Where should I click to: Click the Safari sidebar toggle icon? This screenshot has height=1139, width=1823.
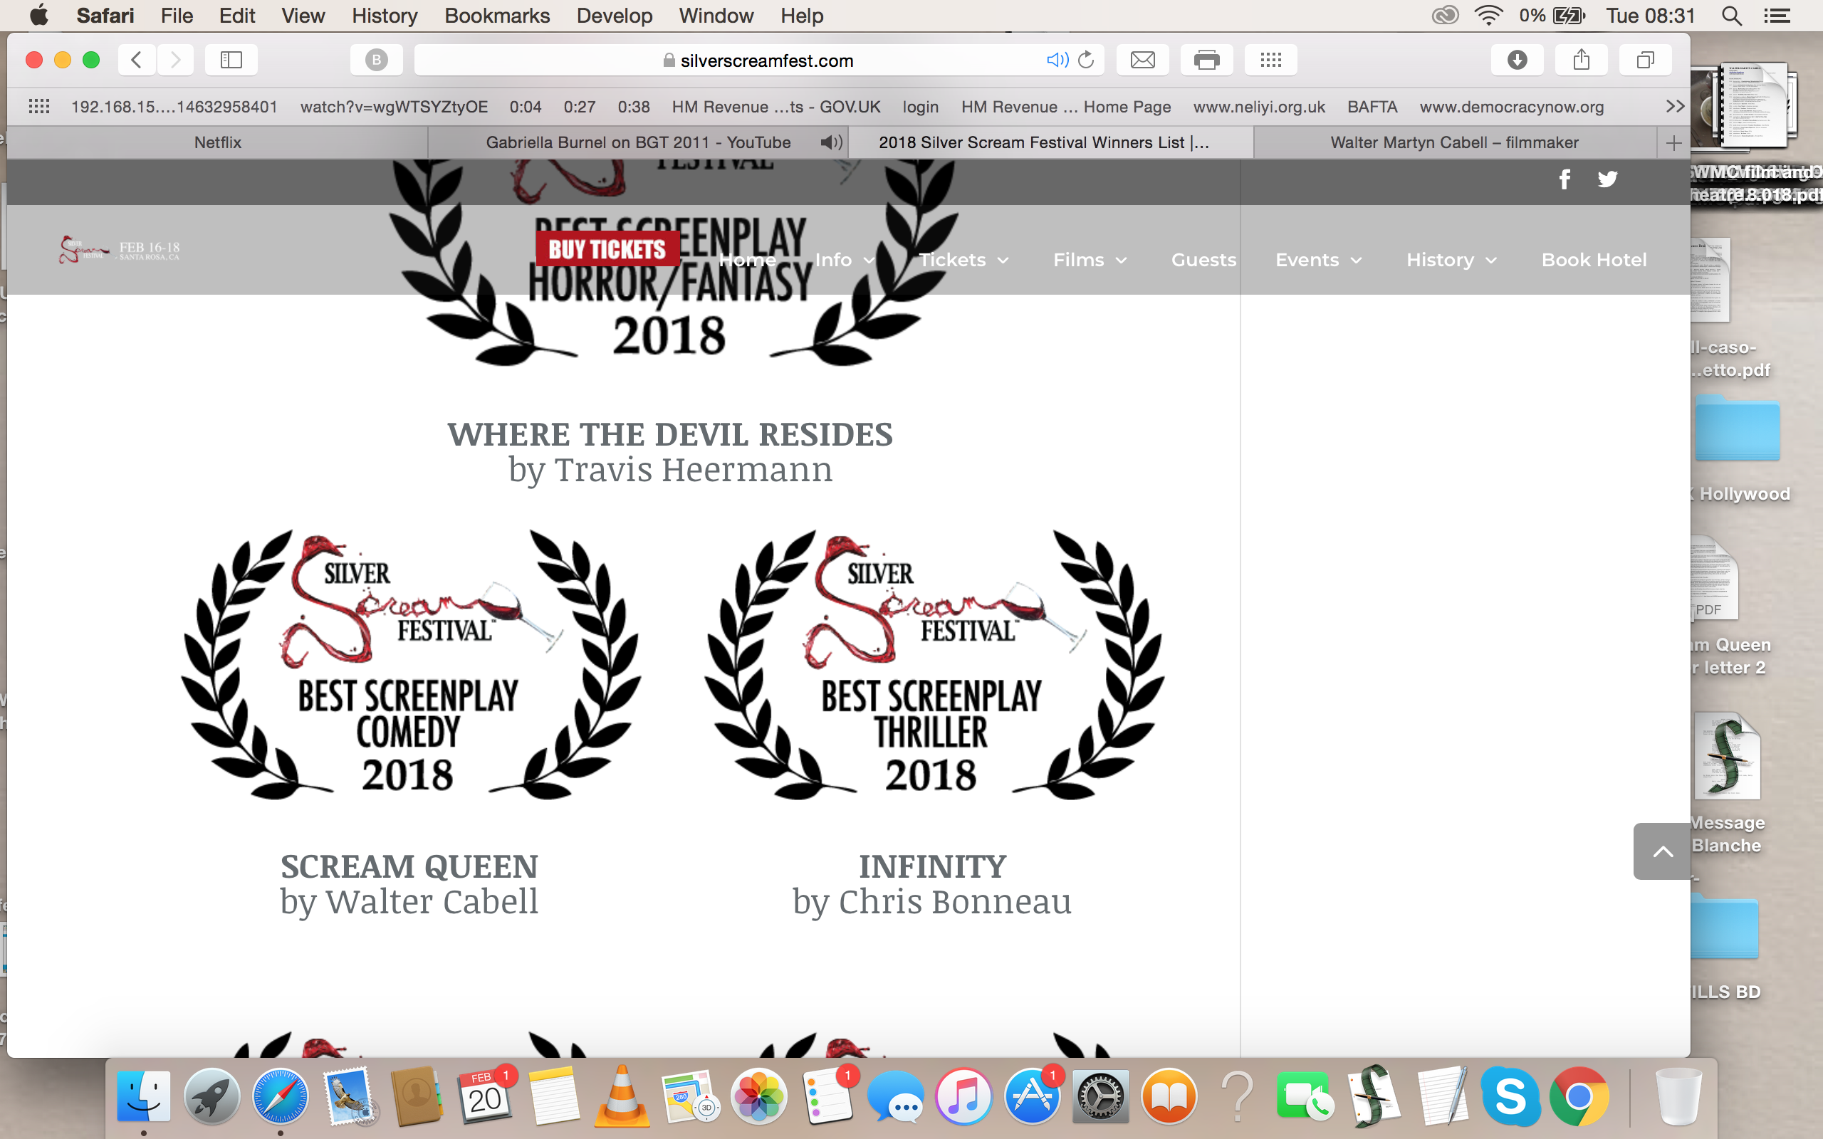pos(231,60)
